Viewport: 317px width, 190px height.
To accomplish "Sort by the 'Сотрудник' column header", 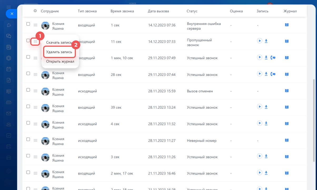I will click(50, 11).
